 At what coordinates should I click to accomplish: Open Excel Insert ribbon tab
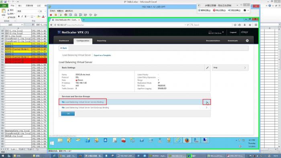pyautogui.click(x=20, y=6)
